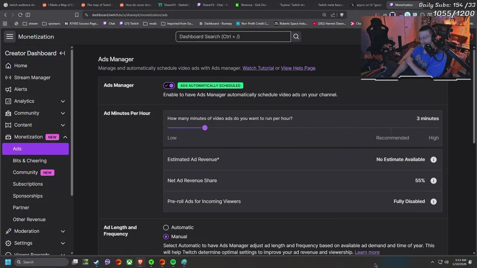
Task: Expand the Moderation section chevron
Action: click(x=63, y=231)
